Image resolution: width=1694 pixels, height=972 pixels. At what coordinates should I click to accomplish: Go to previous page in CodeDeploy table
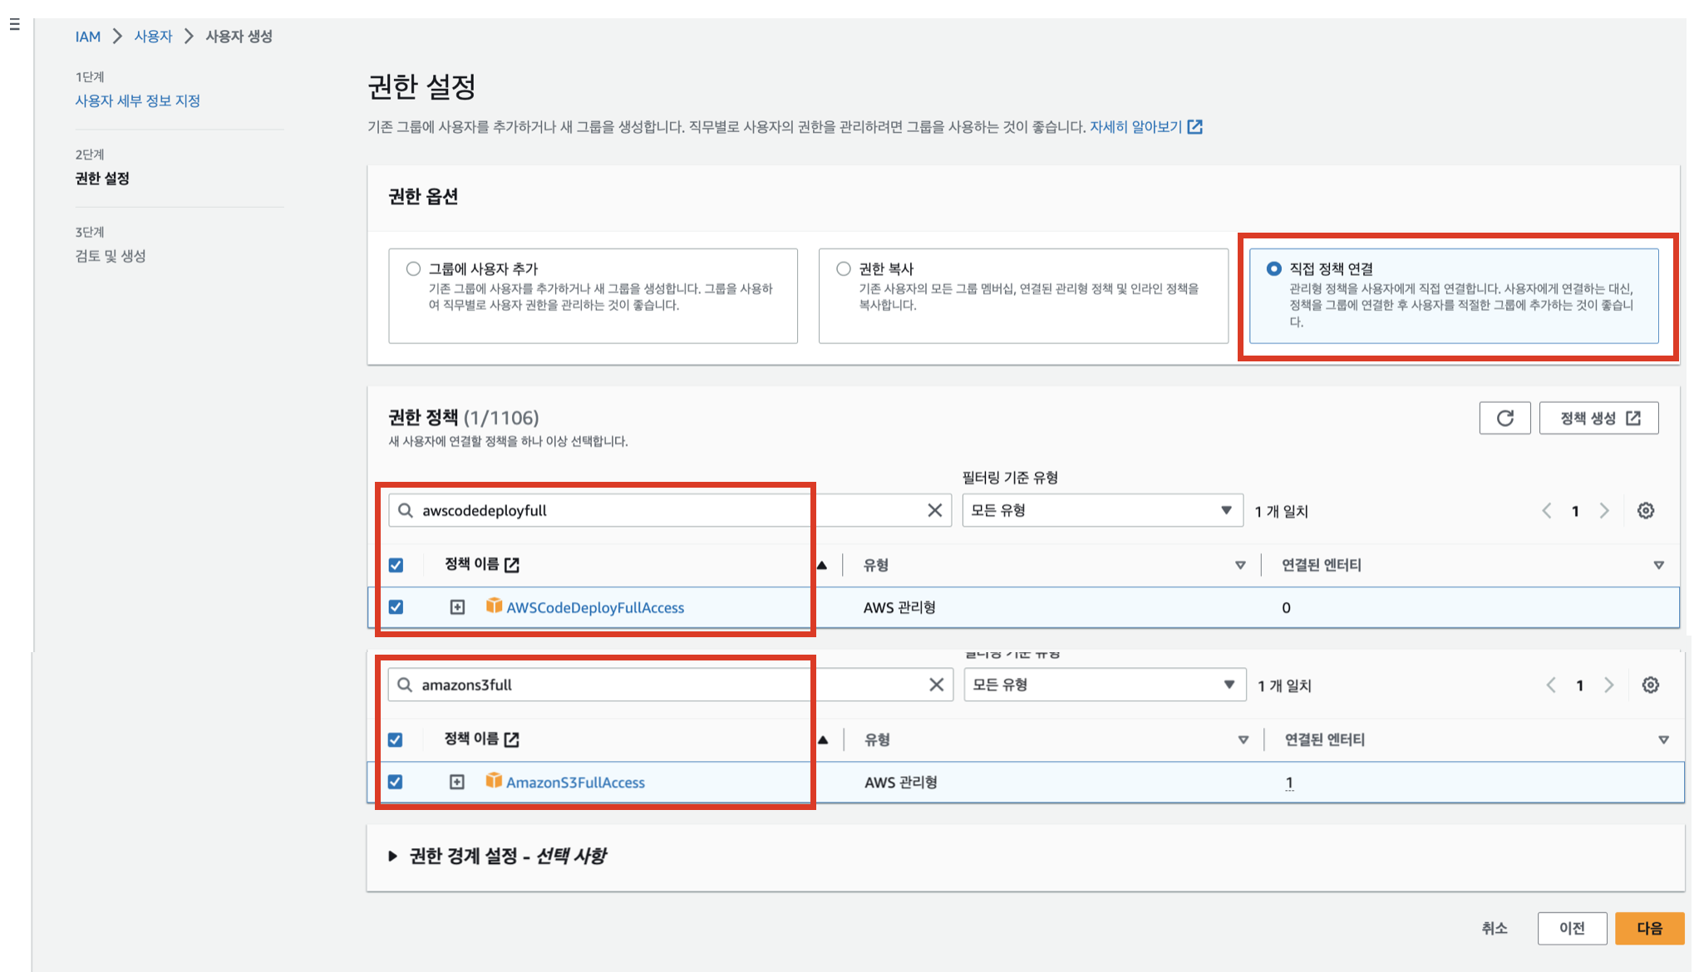click(1546, 511)
